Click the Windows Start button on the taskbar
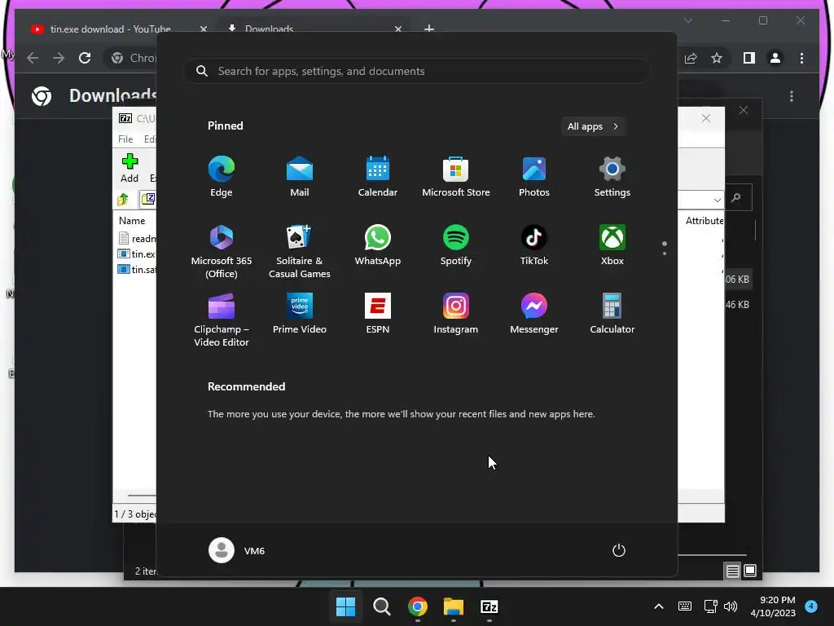 click(x=345, y=606)
